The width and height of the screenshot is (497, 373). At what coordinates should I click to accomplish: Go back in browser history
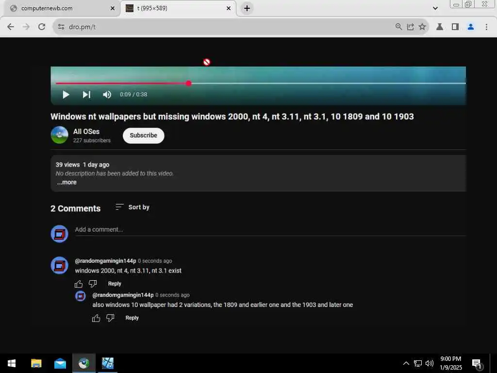11,27
